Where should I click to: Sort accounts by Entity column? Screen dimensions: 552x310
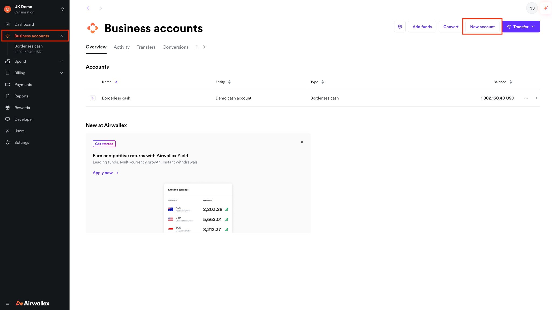(x=223, y=82)
